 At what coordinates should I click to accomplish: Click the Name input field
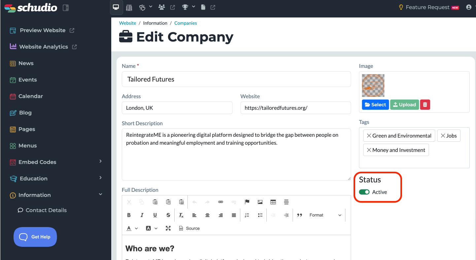236,79
